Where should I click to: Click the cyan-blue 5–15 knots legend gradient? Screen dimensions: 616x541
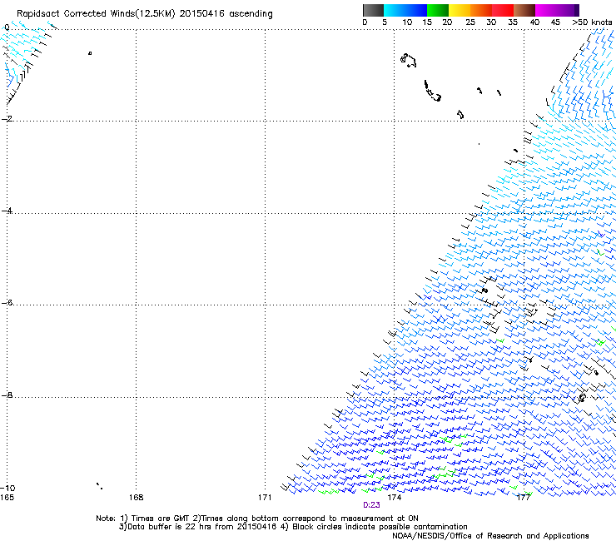click(x=405, y=10)
